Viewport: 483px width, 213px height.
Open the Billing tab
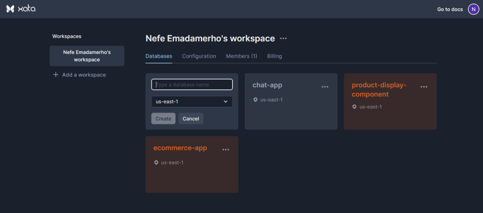[274, 56]
